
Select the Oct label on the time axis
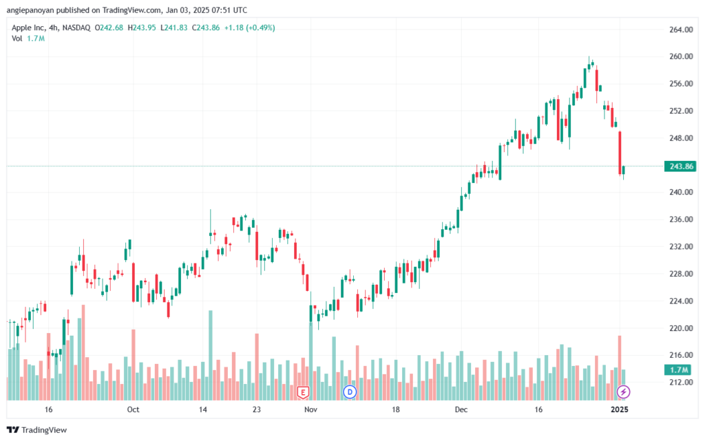pos(133,409)
